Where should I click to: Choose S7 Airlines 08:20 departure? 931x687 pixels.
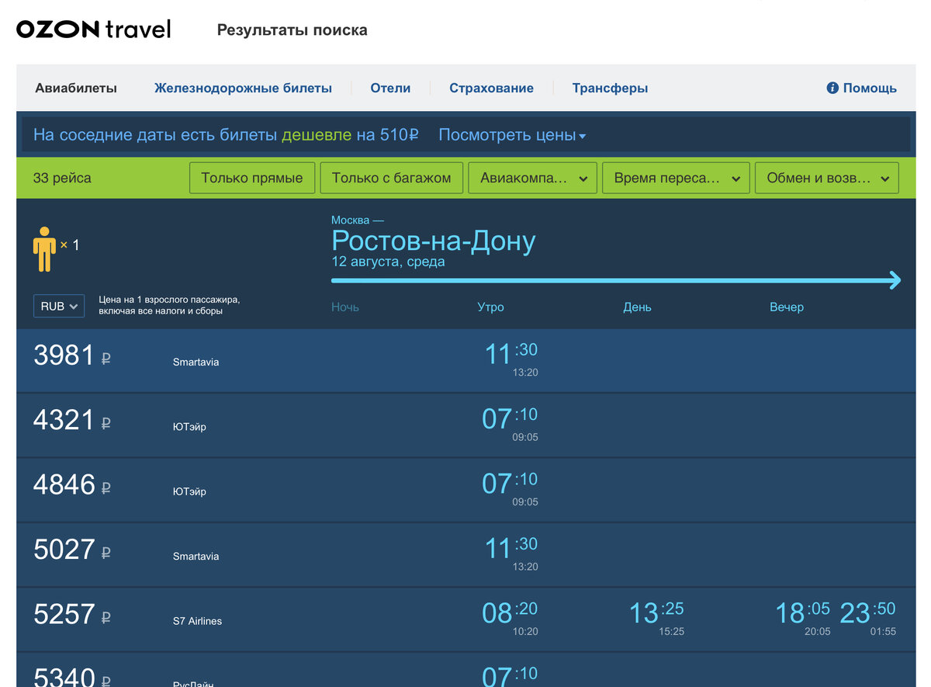coord(510,617)
